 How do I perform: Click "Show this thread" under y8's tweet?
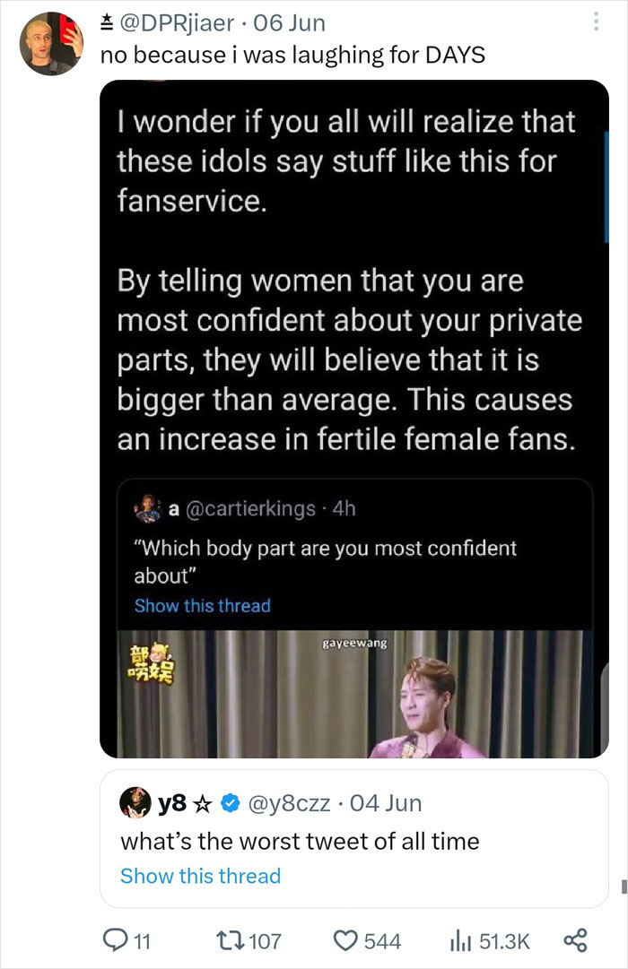200,876
